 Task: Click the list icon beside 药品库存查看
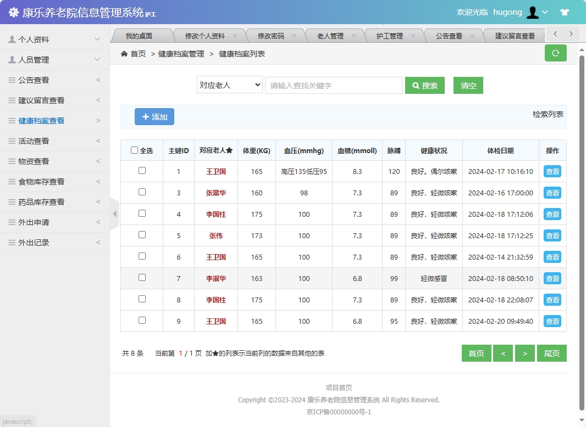coord(12,202)
